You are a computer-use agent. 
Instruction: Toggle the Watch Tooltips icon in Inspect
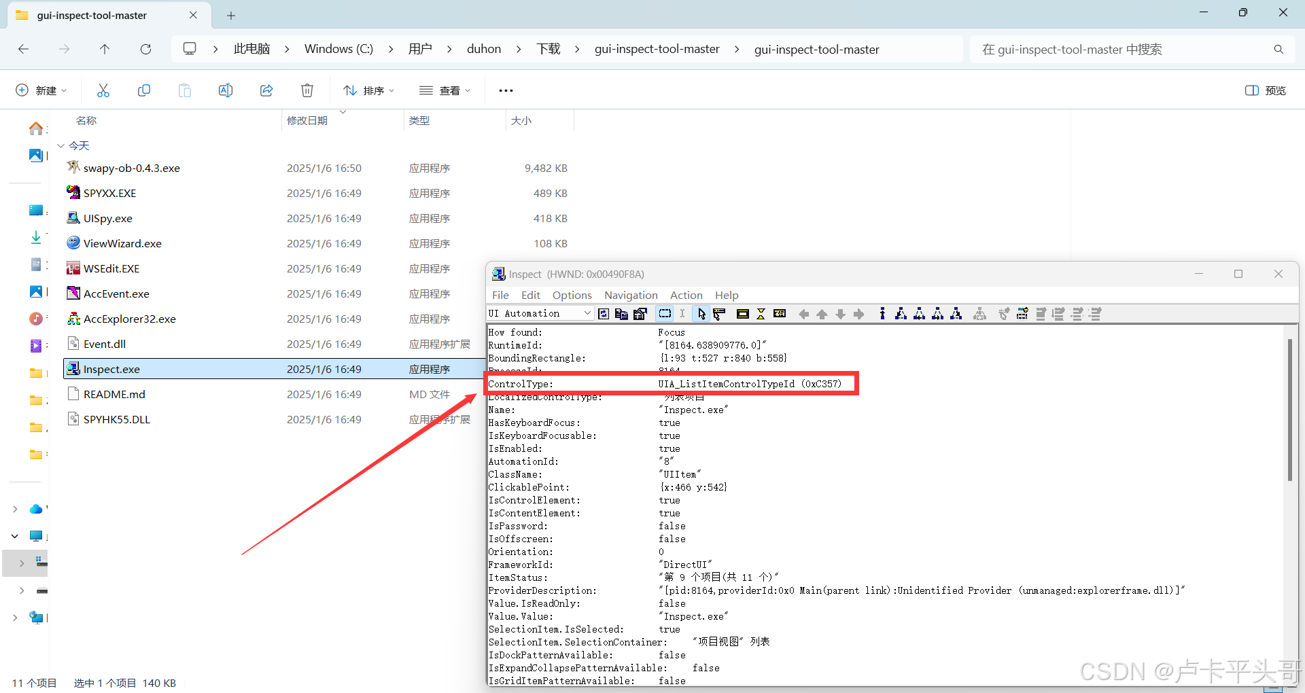coord(719,313)
